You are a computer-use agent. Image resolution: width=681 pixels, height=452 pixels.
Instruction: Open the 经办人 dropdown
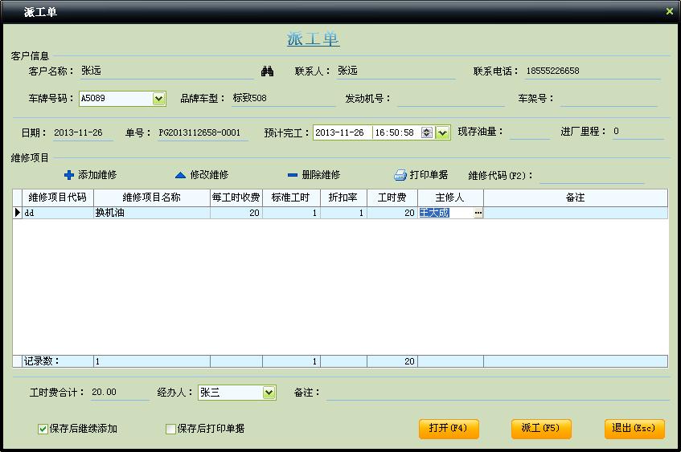pyautogui.click(x=269, y=393)
